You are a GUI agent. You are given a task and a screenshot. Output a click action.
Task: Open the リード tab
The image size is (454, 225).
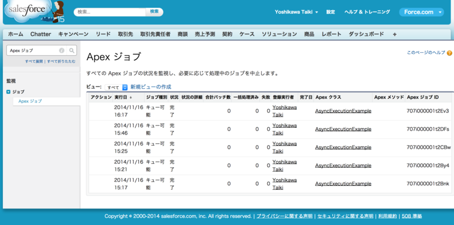pyautogui.click(x=103, y=34)
